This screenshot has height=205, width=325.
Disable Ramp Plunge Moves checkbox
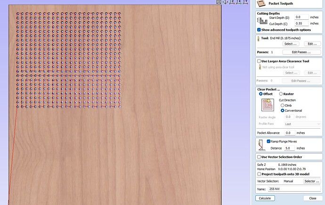268,141
